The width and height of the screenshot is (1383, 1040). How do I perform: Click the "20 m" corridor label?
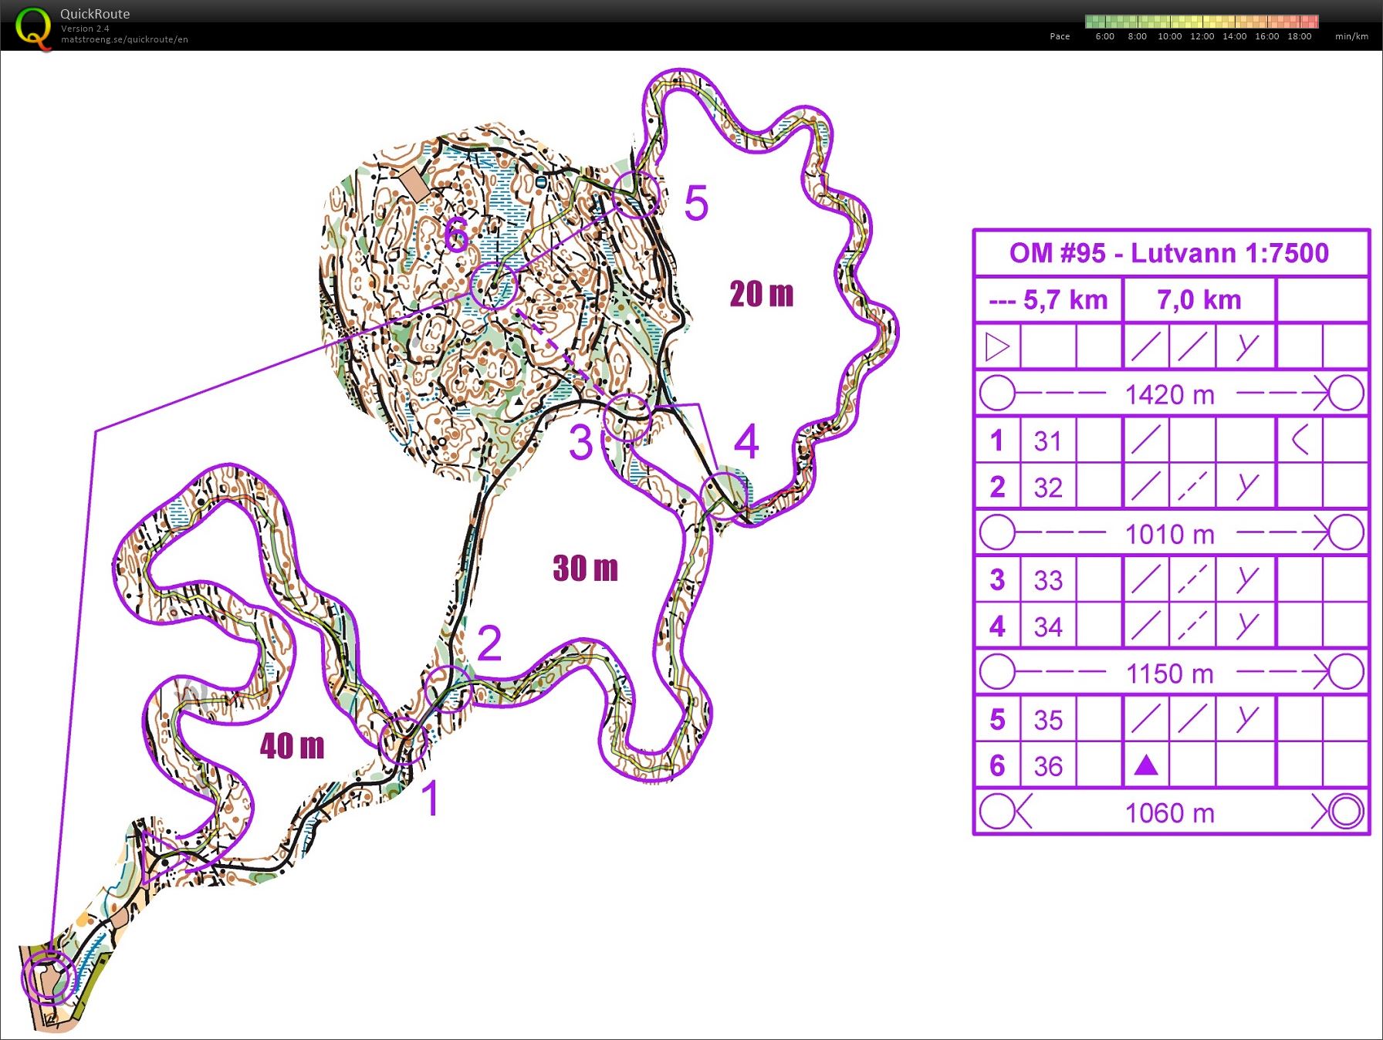click(761, 294)
